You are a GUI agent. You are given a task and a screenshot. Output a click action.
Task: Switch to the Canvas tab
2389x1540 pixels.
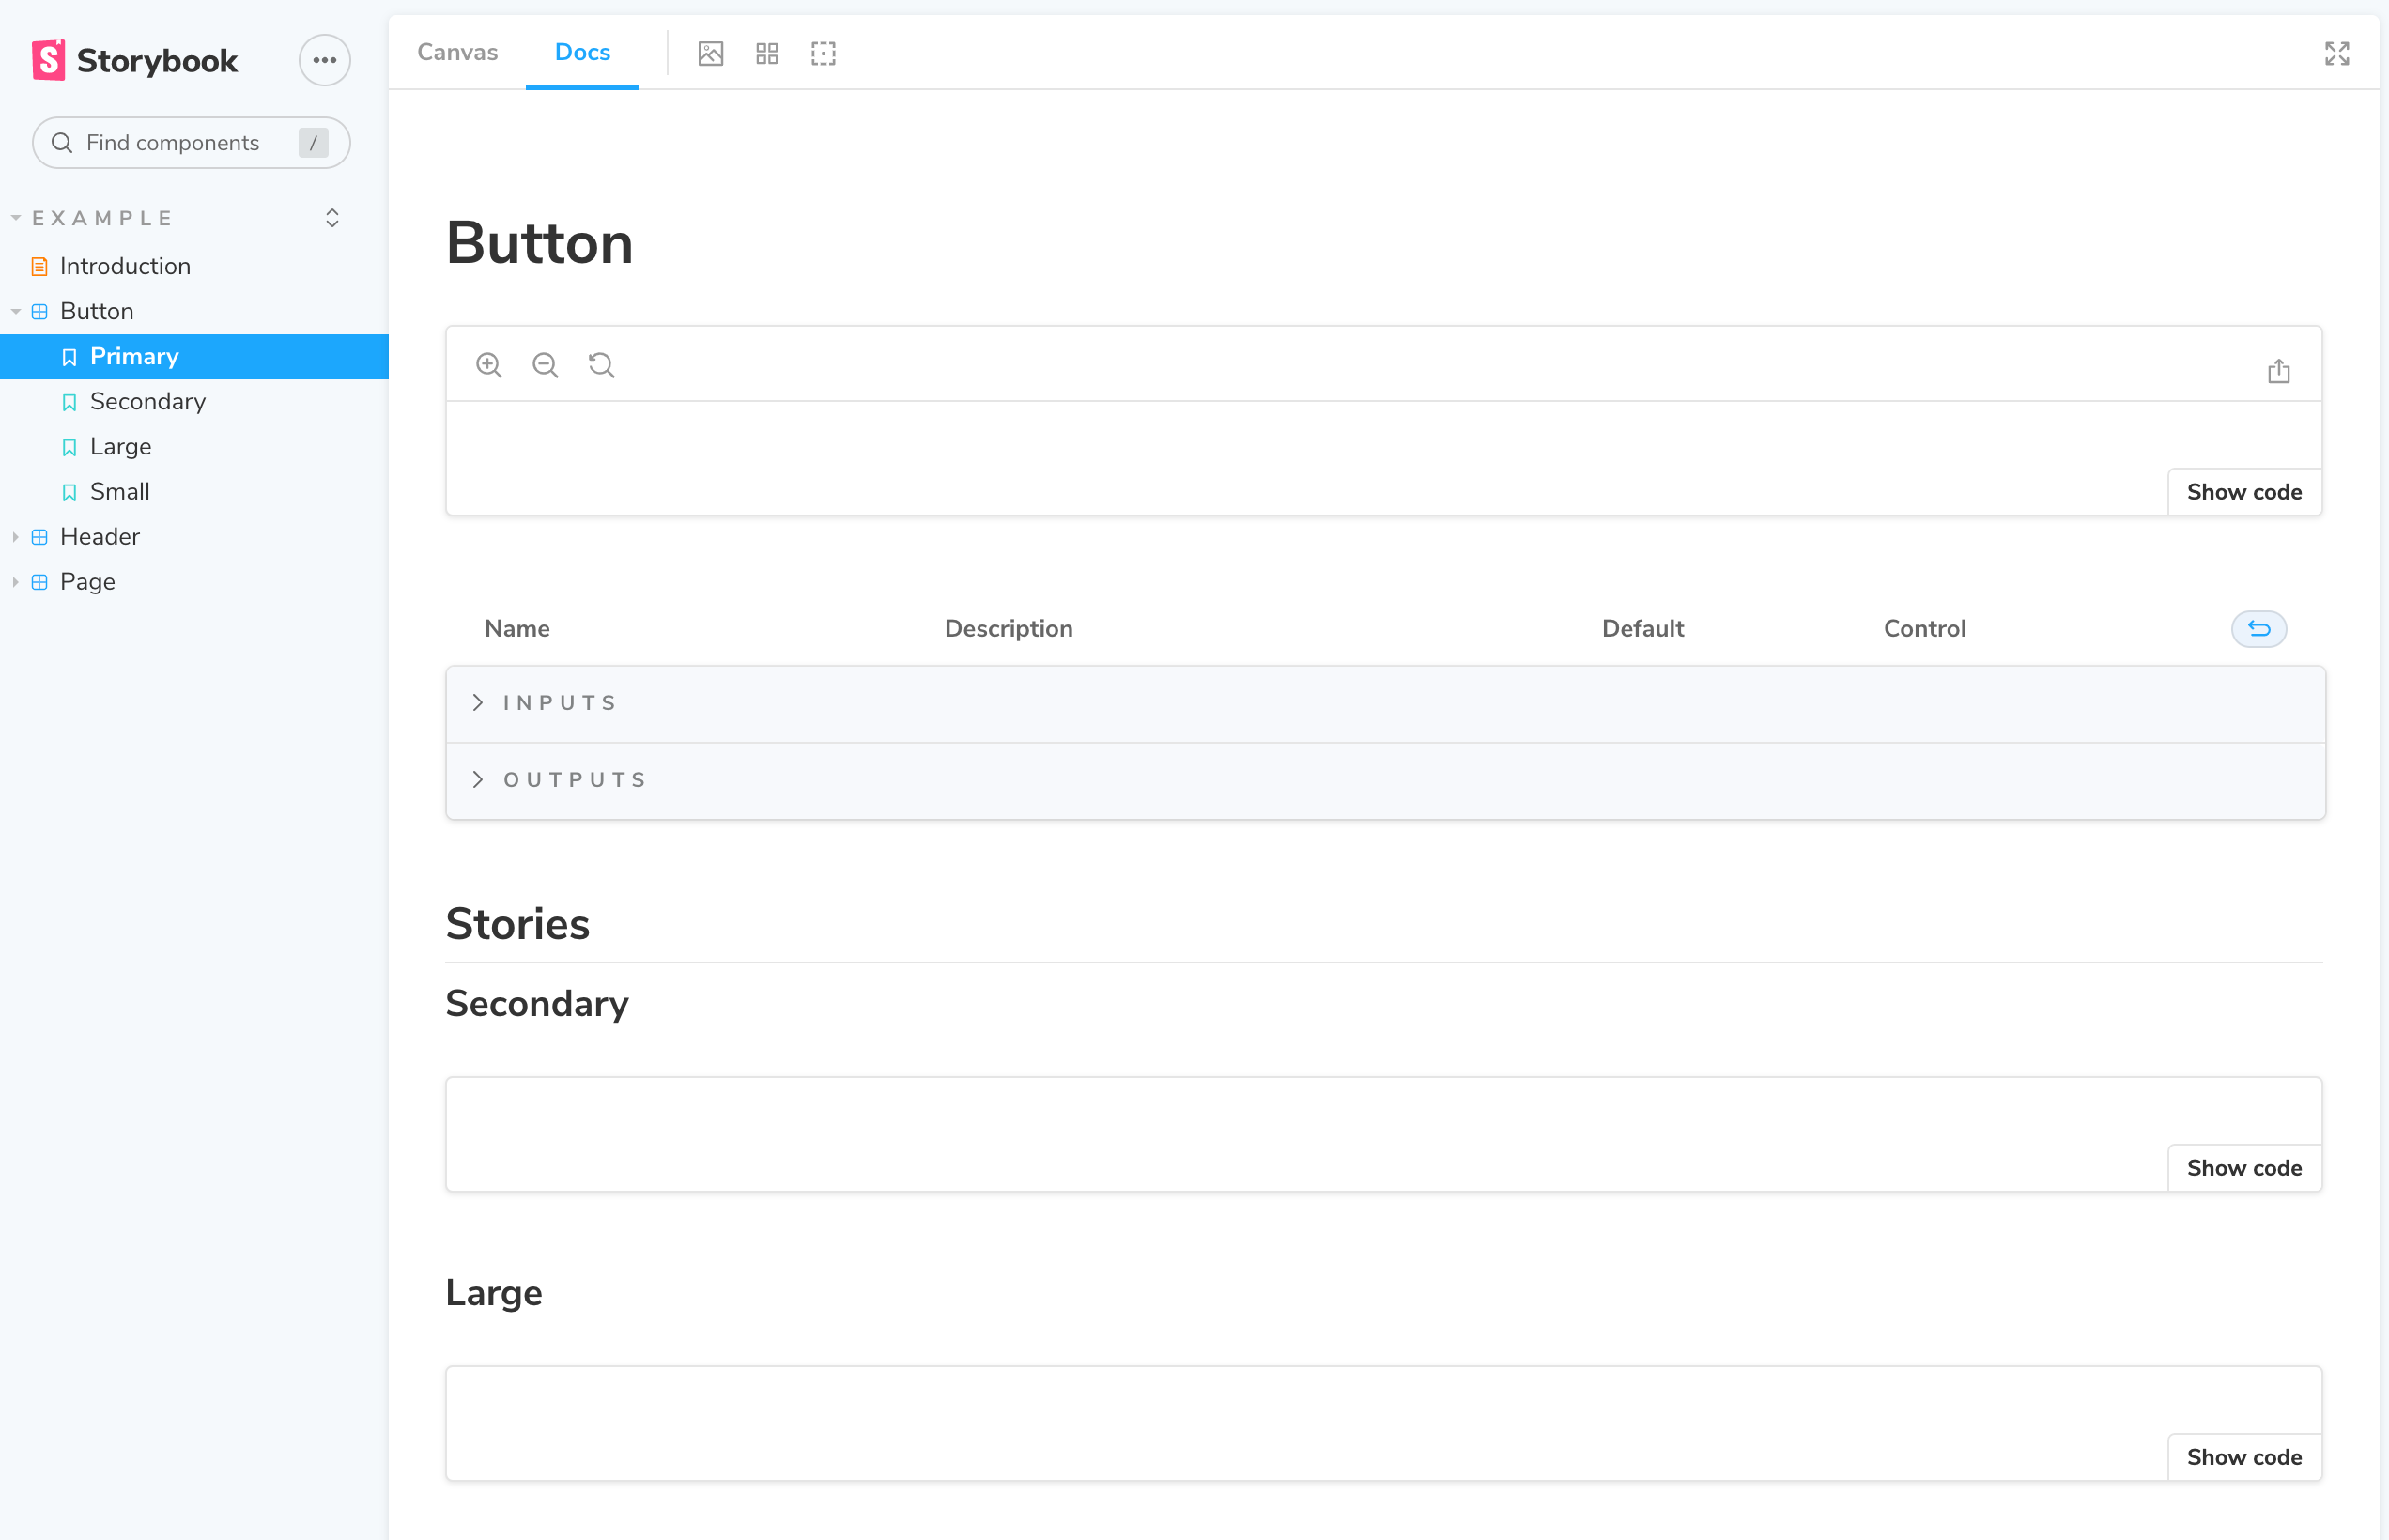coord(457,52)
